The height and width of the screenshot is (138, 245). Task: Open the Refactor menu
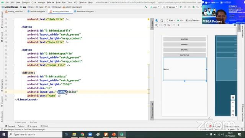51,2
